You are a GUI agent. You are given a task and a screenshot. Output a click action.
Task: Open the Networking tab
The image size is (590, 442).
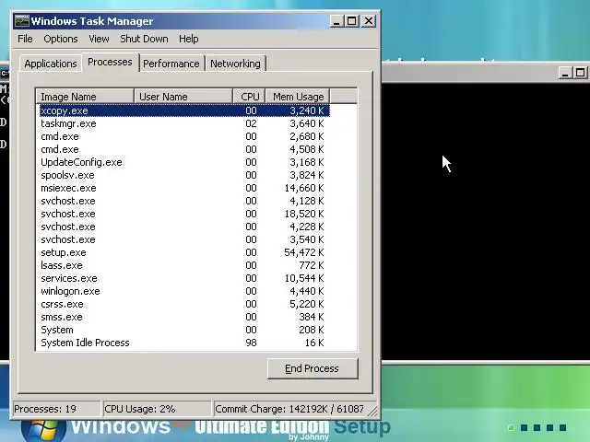[x=235, y=64]
